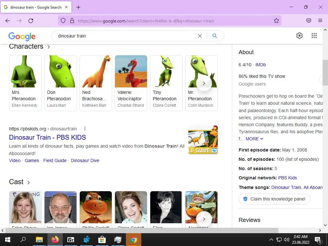Viewport: 328px width, 246px height.
Task: Open the Ned Brachiosaurus character card
Action: point(96,83)
